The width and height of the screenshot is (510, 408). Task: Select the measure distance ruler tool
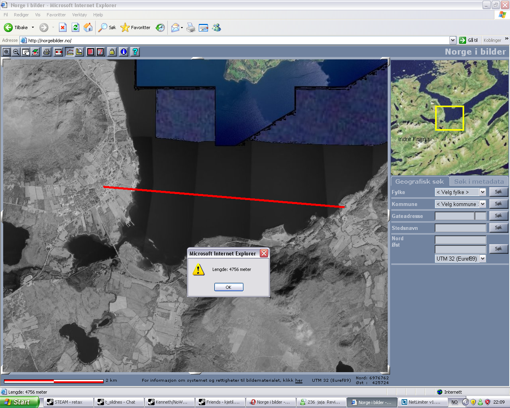pyautogui.click(x=70, y=52)
